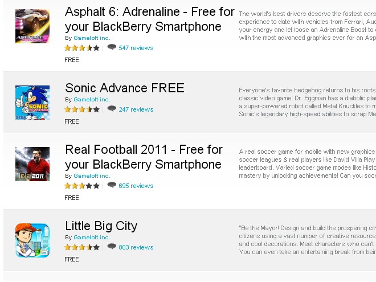This screenshot has width=376, height=282.
Task: View the 547 reviews for Asphalt 6
Action: point(136,48)
